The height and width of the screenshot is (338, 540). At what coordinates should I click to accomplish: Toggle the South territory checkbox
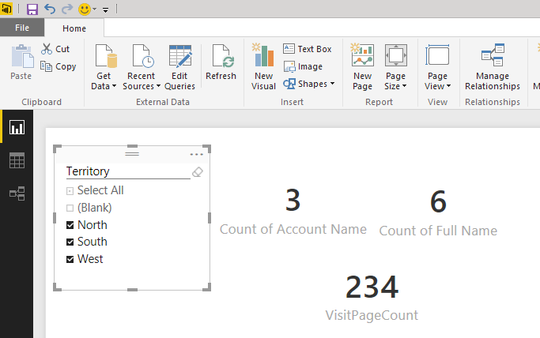70,242
